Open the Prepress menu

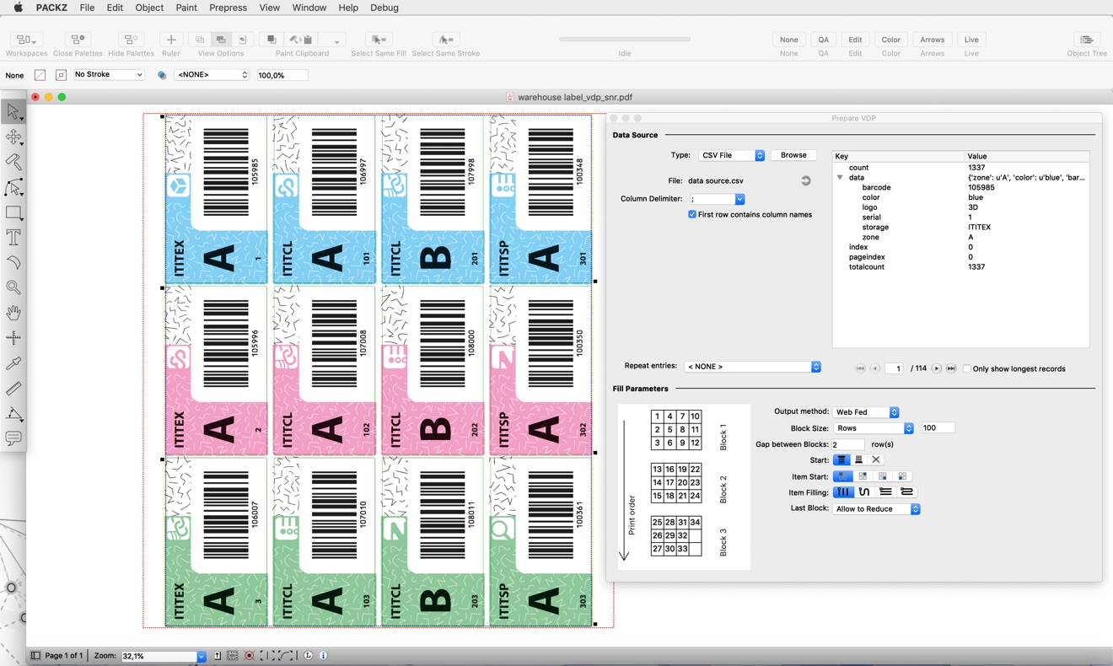(228, 8)
